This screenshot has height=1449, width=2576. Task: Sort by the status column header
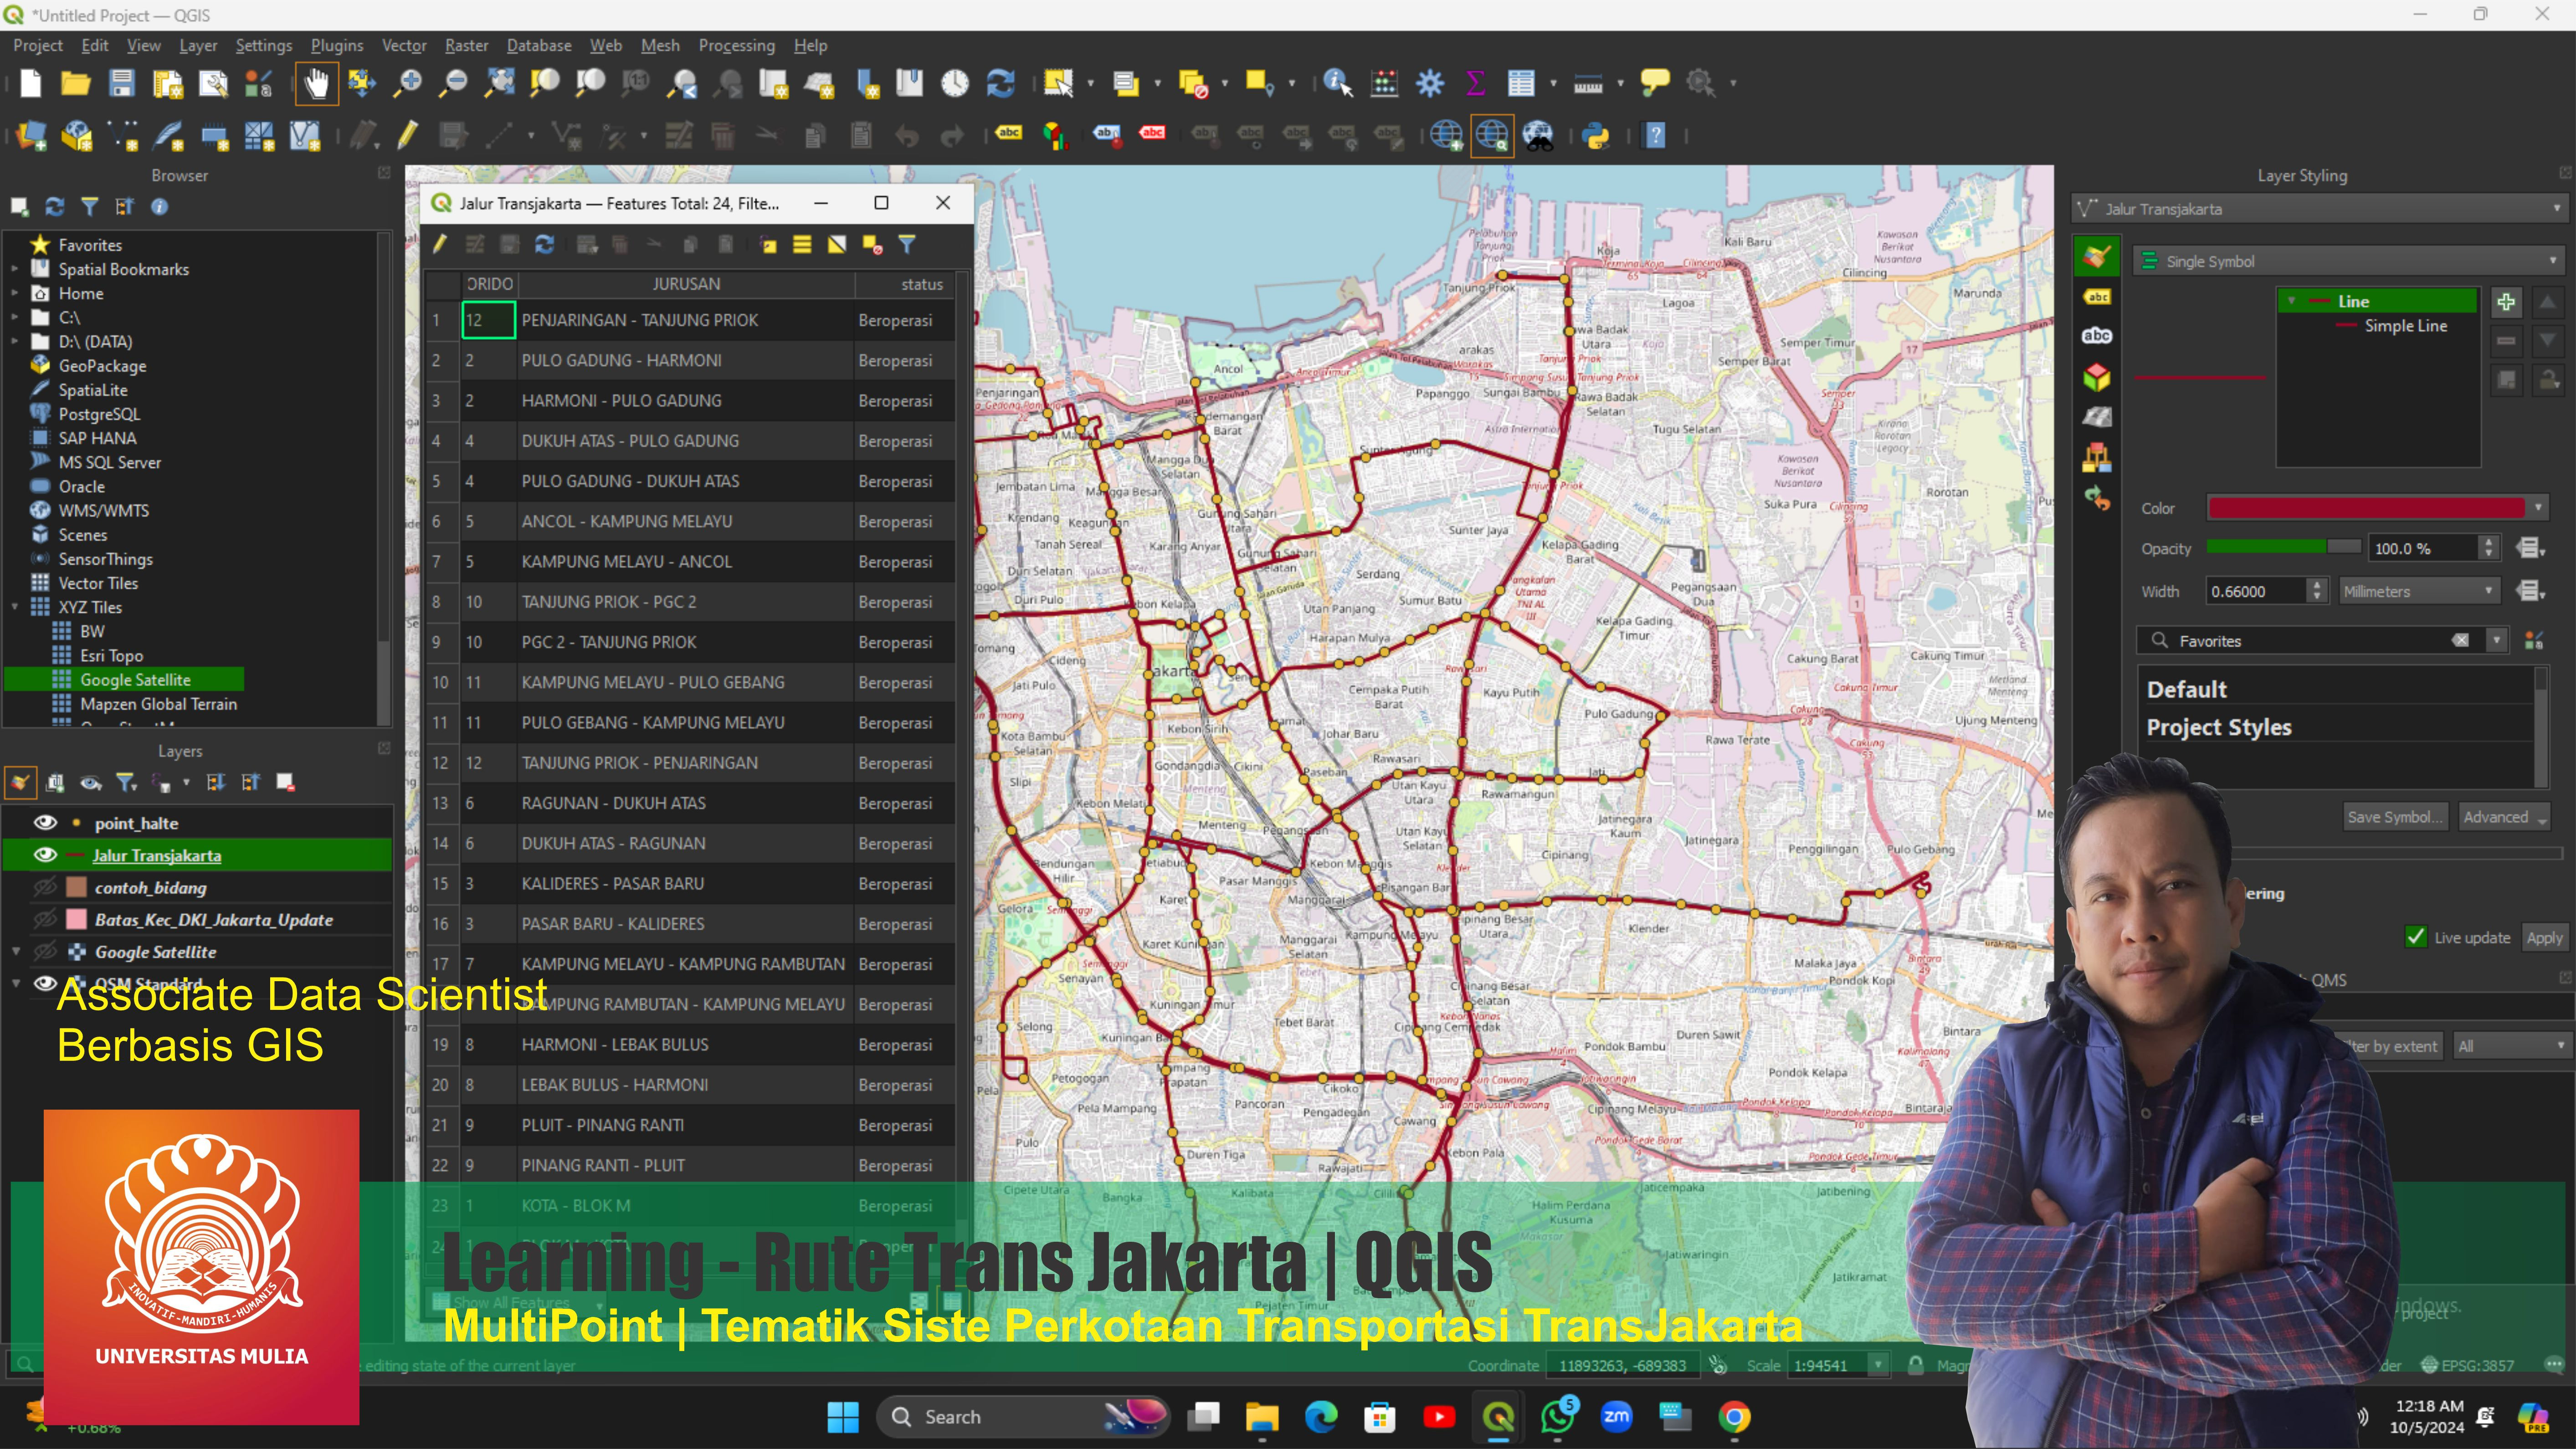921,284
